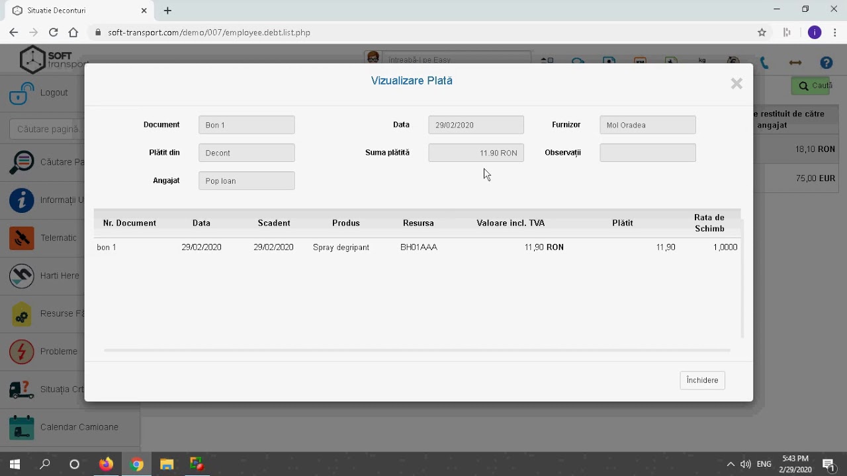Select the Situatie Deconturi browser tab

click(79, 11)
